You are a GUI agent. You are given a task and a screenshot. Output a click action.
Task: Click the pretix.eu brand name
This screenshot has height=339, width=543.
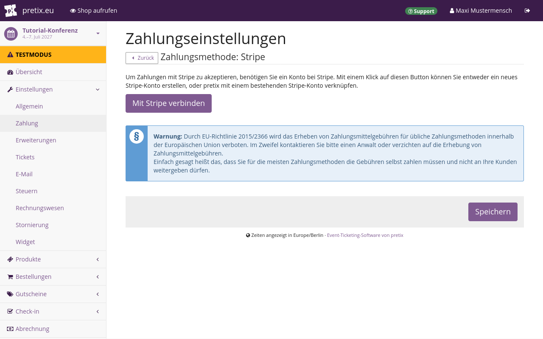38,11
